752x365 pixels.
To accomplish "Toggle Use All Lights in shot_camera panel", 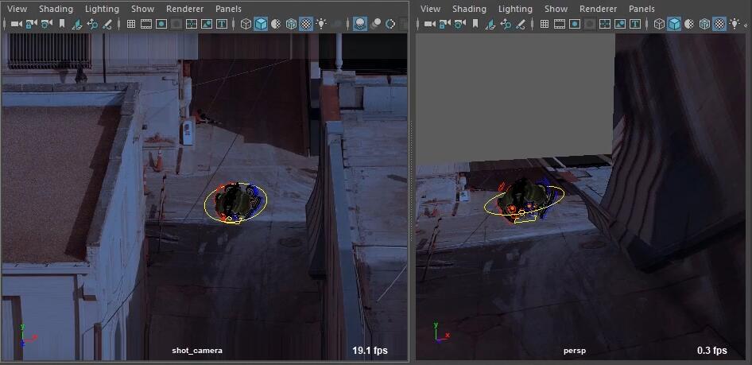I will 321,24.
